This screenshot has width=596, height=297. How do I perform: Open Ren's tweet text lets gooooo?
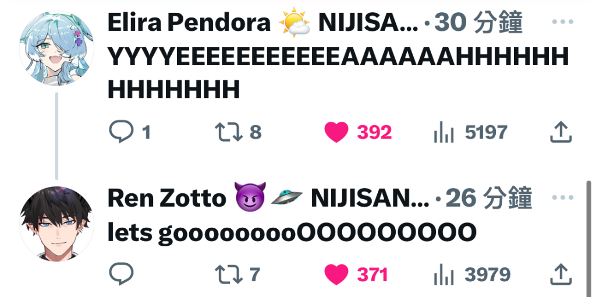(292, 232)
